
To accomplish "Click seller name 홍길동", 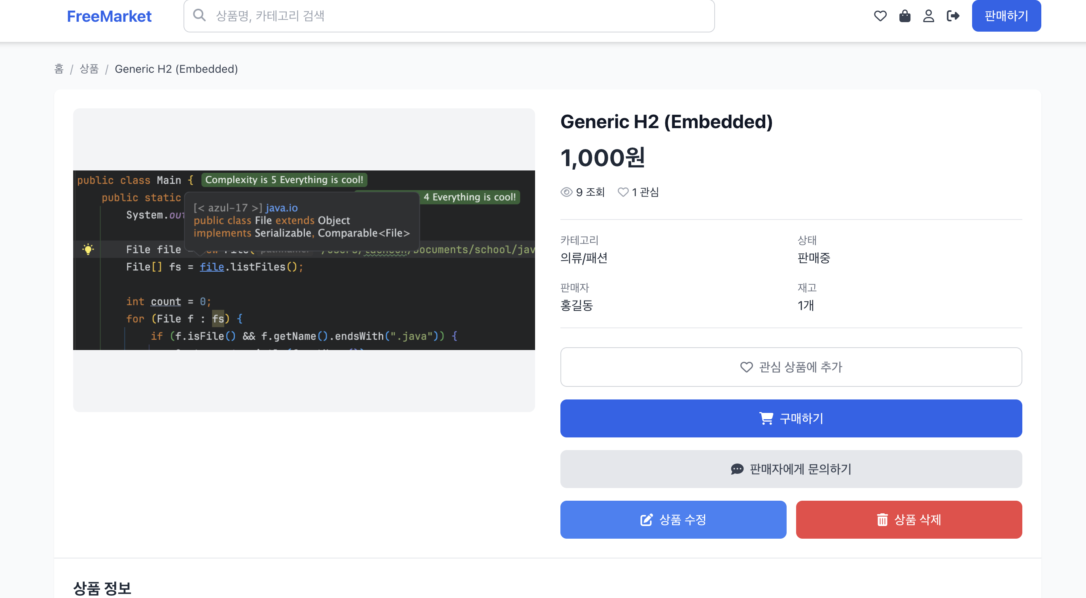I will (576, 305).
